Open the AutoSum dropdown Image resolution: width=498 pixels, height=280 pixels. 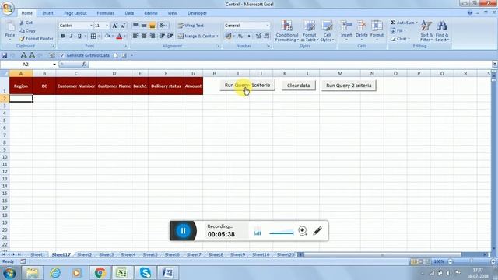[417, 23]
